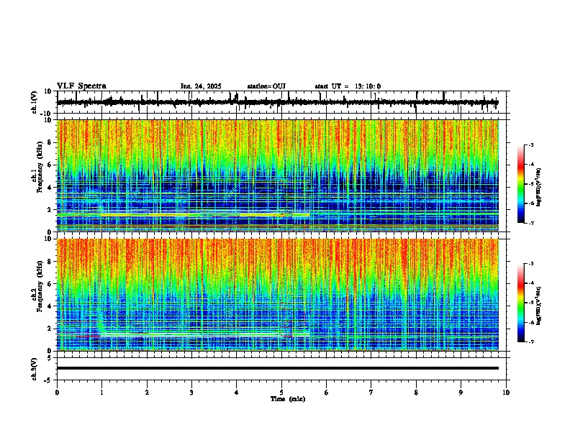Select the date label "Jan. 24, 2025"

click(x=201, y=86)
